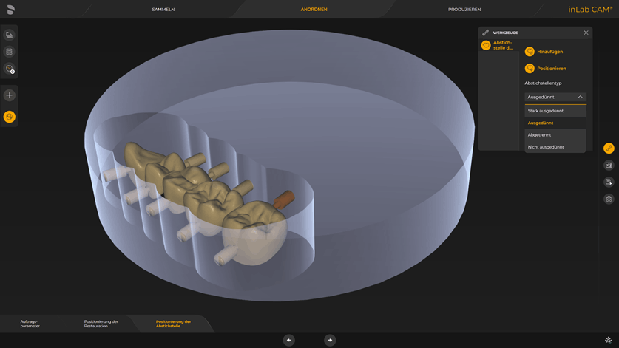This screenshot has height=348, width=619.
Task: Click the Hinzufügen sprue icon
Action: 530,52
